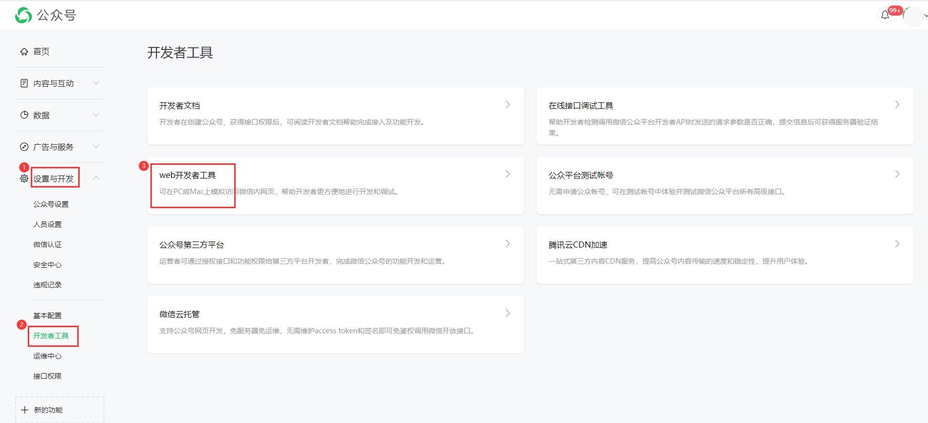928x423 pixels.
Task: Select 设置与开发 sidebar section
Action: point(53,178)
